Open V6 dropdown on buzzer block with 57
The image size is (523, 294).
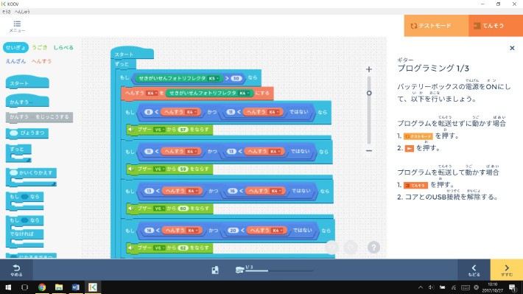[159, 130]
